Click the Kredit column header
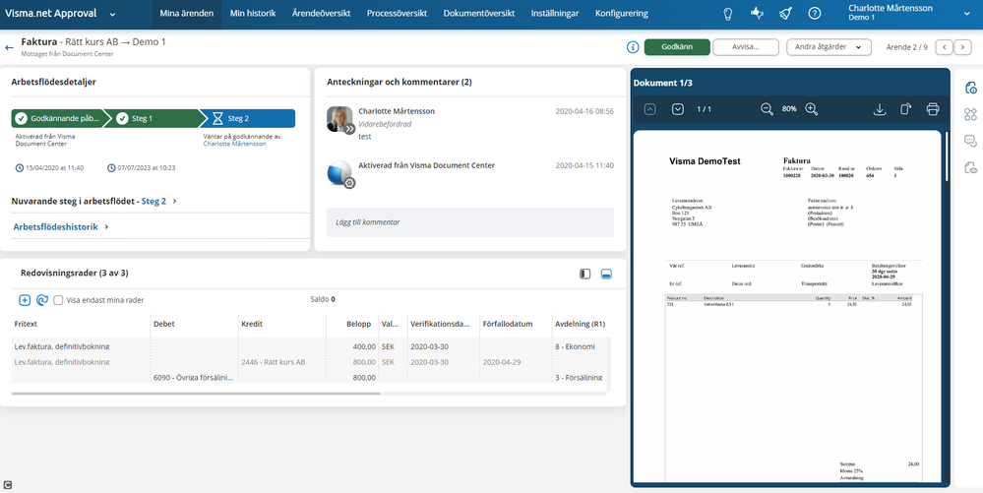The image size is (983, 493). 251,325
